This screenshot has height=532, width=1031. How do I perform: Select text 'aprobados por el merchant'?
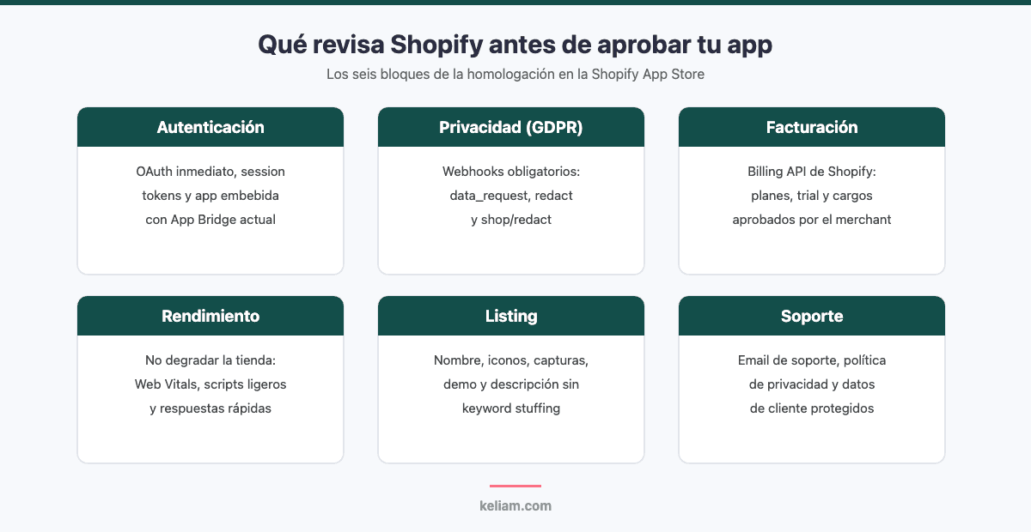812,220
